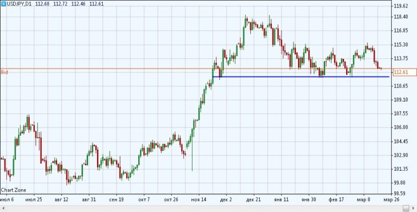
Task: Click date axis label сен 19
Action: click(116, 199)
